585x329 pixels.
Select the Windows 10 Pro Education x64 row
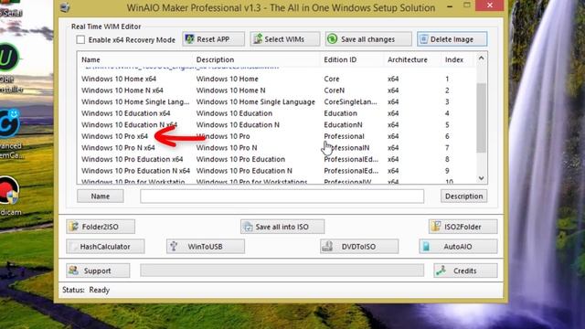pyautogui.click(x=276, y=159)
